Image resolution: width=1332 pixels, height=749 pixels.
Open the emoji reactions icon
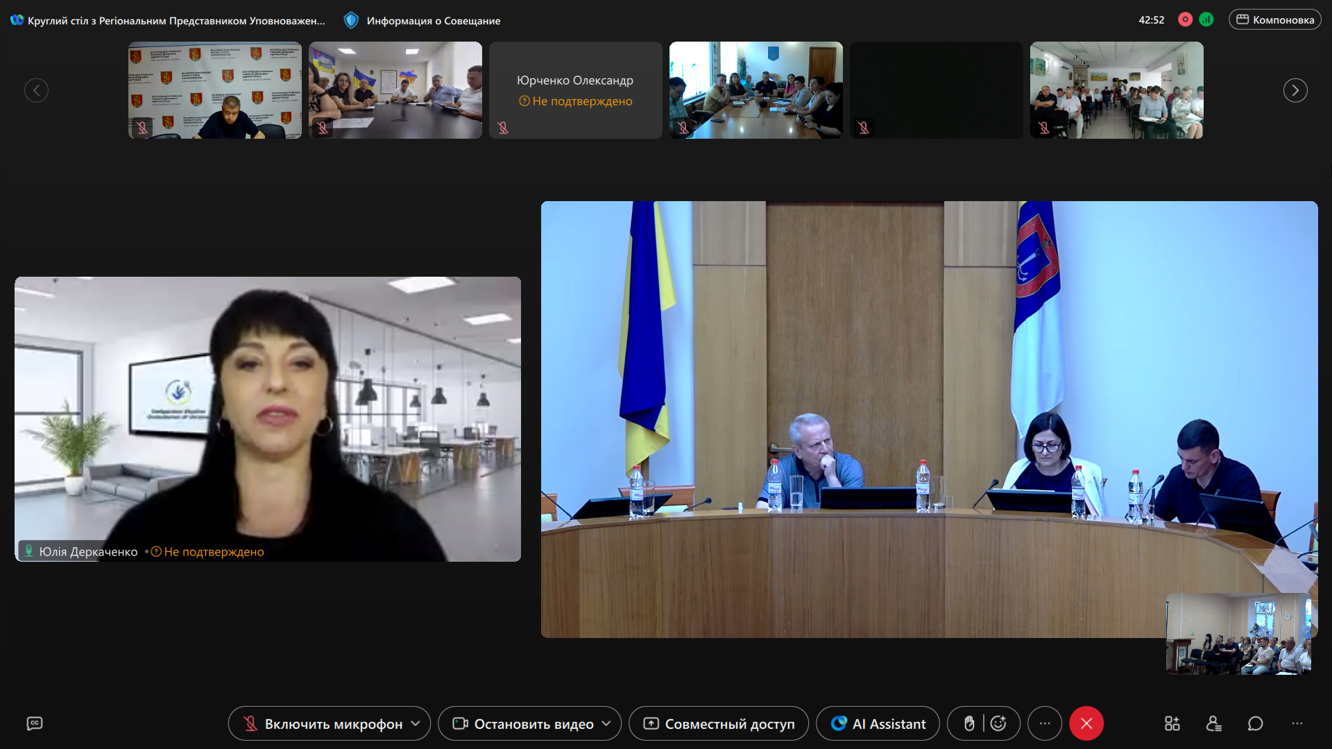(998, 723)
